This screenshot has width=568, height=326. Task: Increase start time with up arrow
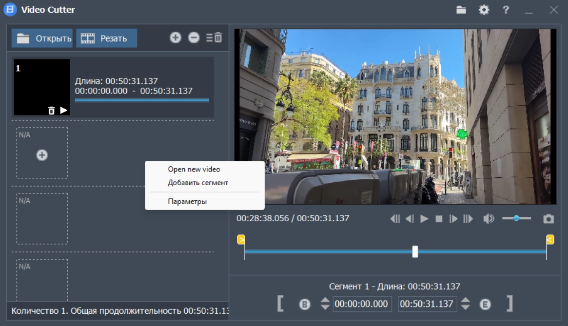pyautogui.click(x=325, y=300)
